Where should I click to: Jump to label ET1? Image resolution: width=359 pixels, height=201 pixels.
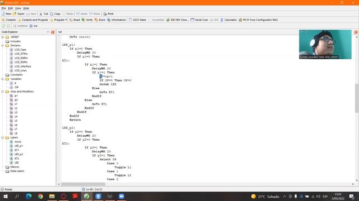click(x=17, y=150)
